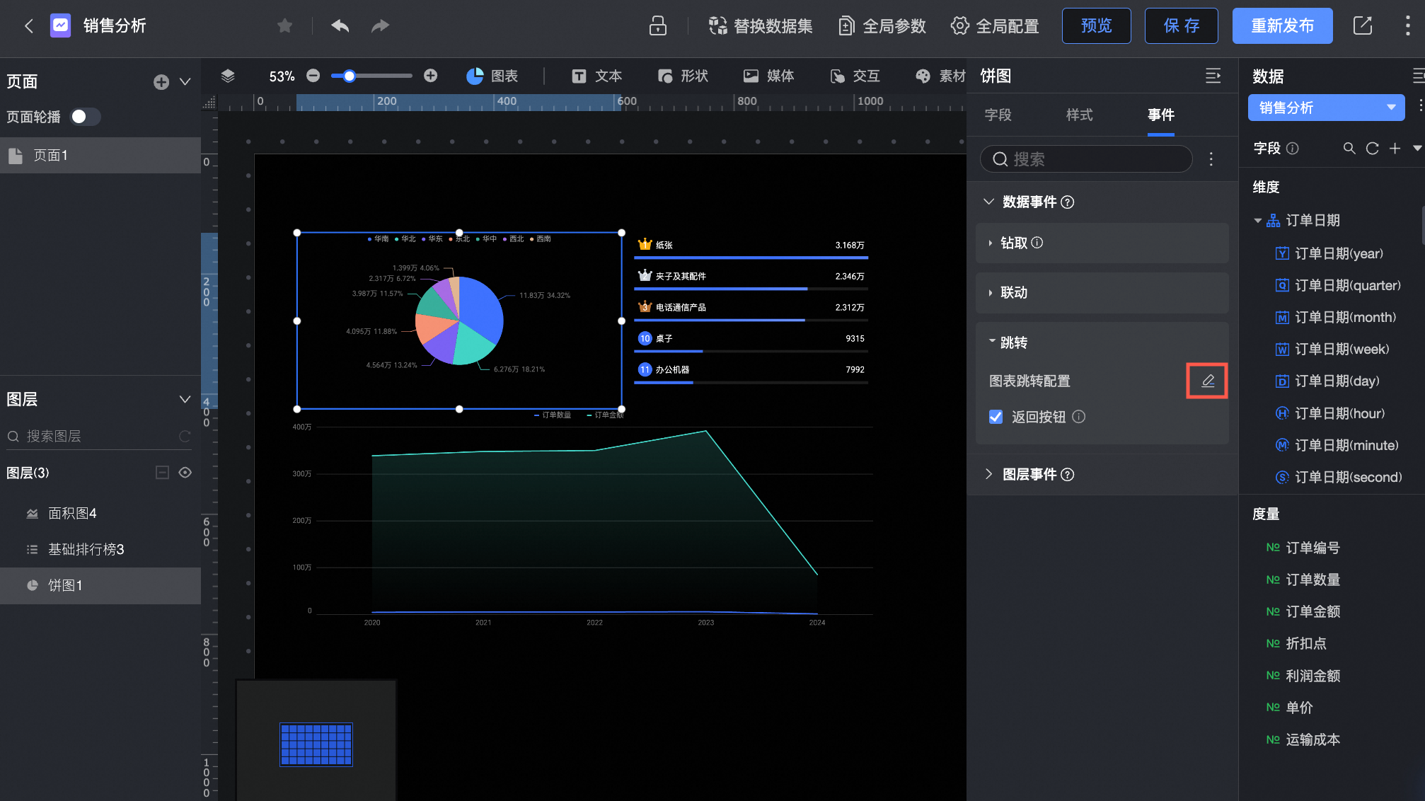Select 页面1 in page list
Viewport: 1425px width, 801px height.
point(100,155)
